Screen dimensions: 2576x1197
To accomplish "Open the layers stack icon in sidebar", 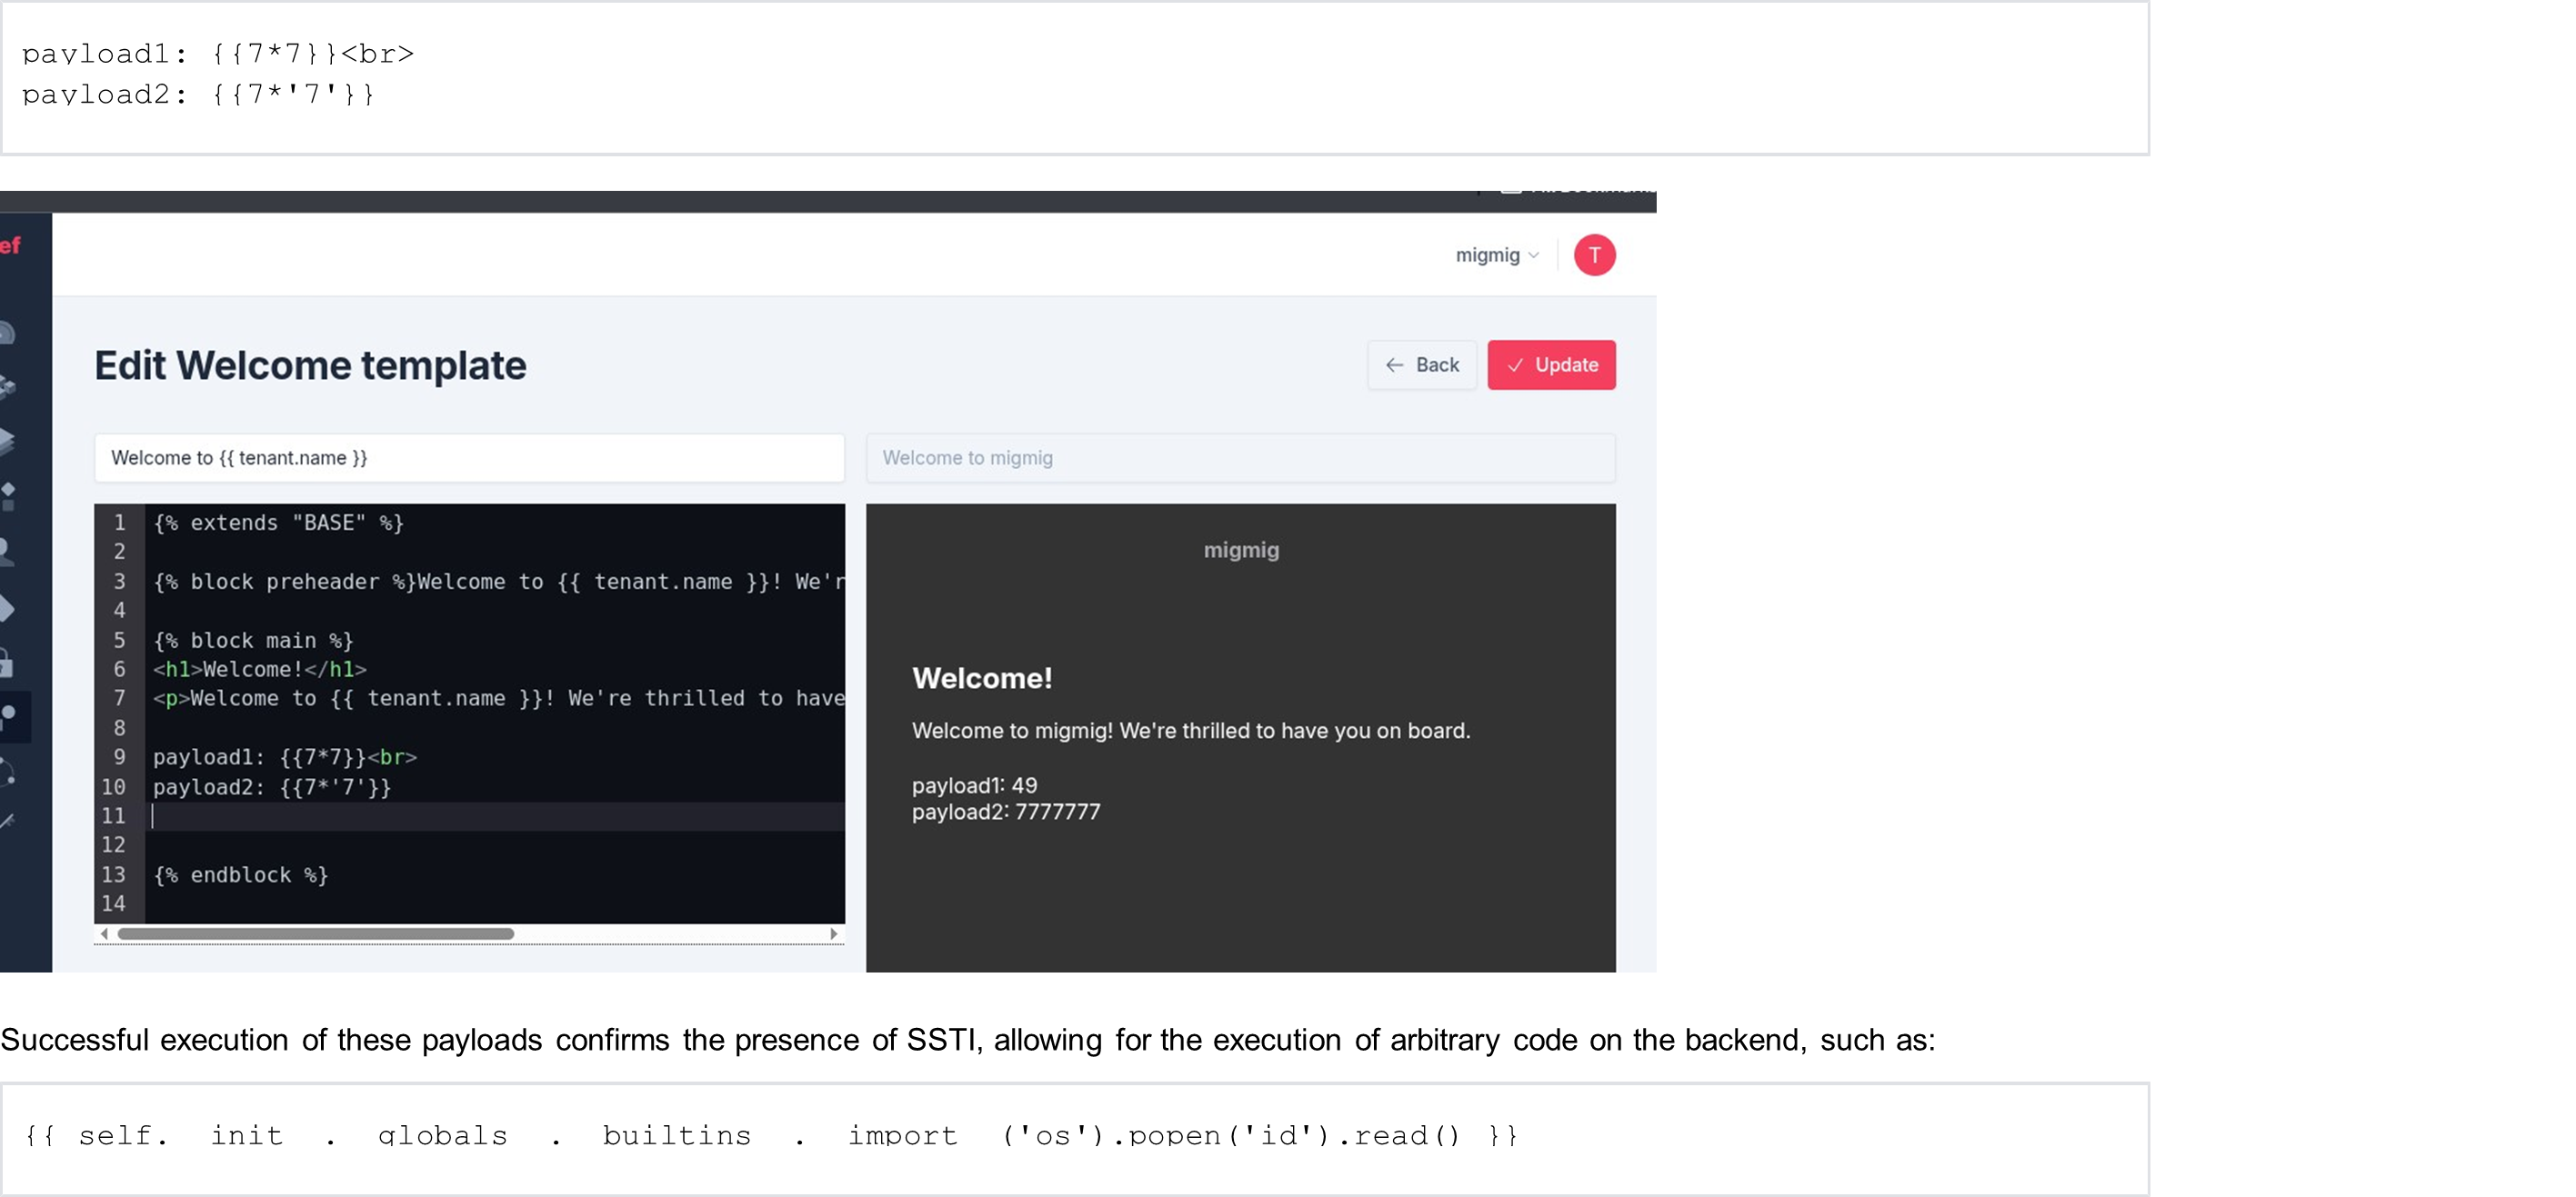I will [x=10, y=440].
